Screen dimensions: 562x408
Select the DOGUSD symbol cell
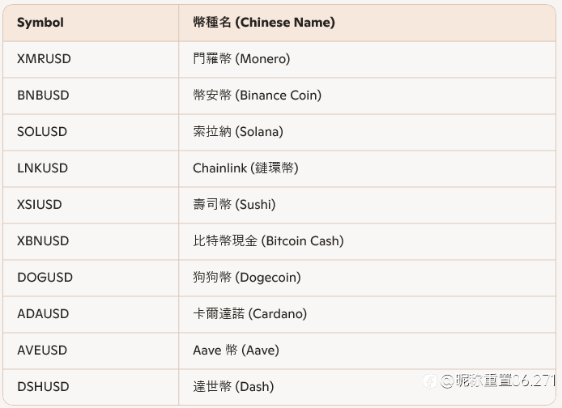tap(45, 278)
